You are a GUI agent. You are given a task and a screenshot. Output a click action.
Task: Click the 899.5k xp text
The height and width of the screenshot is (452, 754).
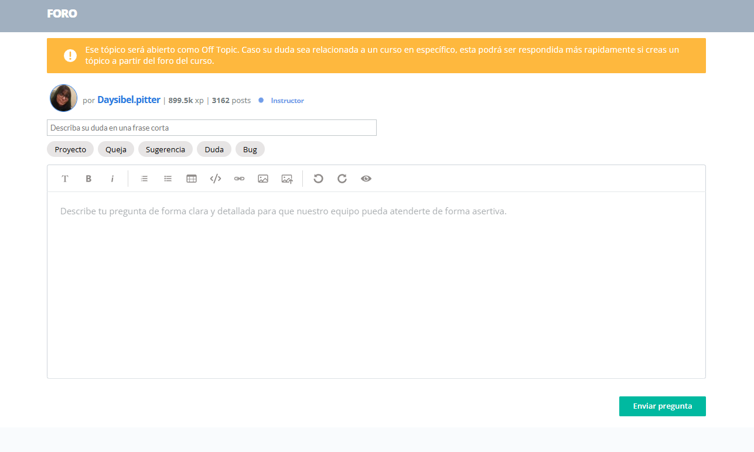point(186,101)
